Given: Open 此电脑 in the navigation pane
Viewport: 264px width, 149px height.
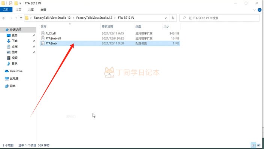Looking at the screenshot, I should click(14, 79).
